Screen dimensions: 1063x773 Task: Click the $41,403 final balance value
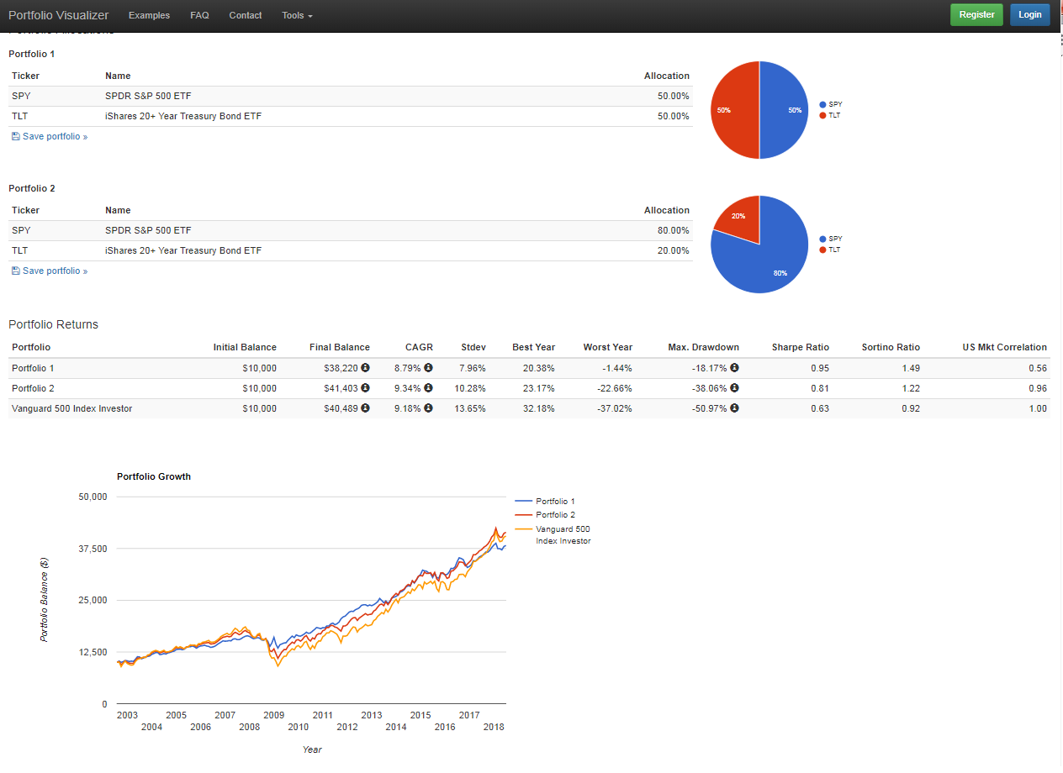(x=341, y=388)
